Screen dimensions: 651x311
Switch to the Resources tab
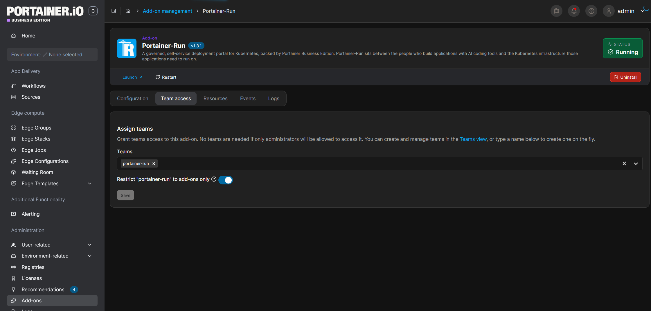pyautogui.click(x=215, y=98)
